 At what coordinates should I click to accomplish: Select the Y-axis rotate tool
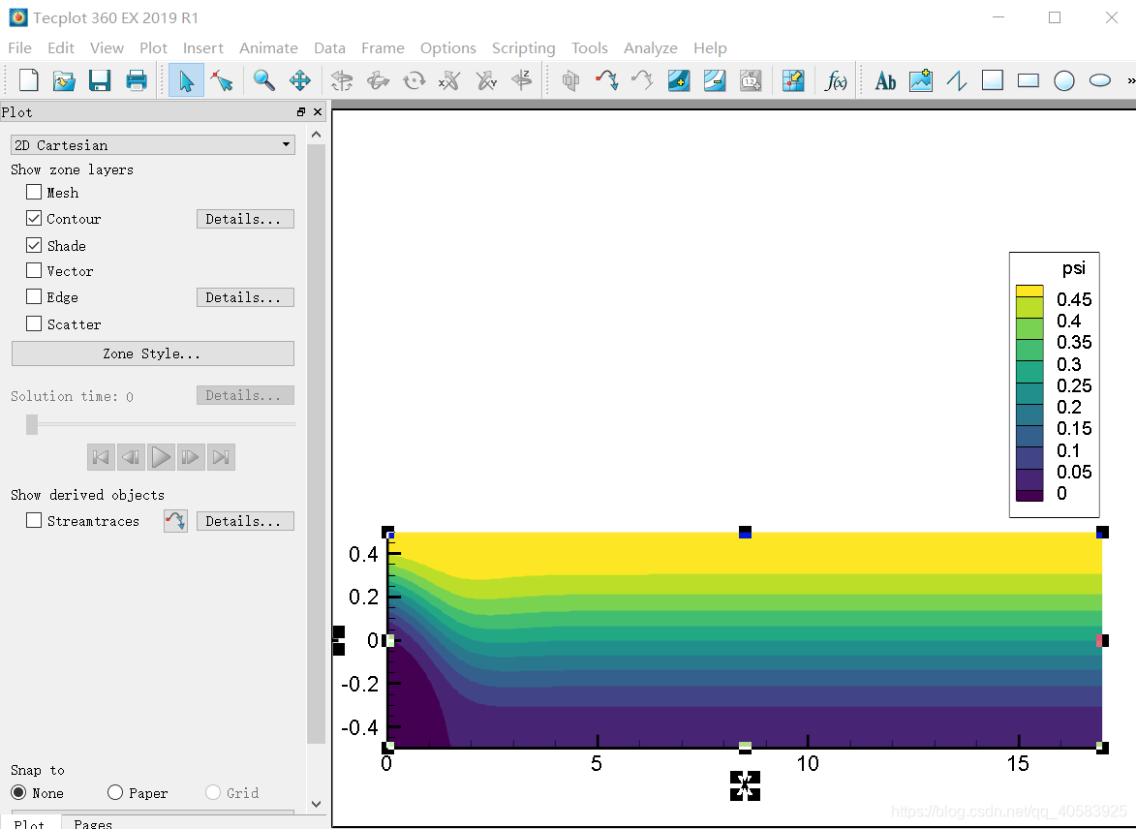point(485,79)
